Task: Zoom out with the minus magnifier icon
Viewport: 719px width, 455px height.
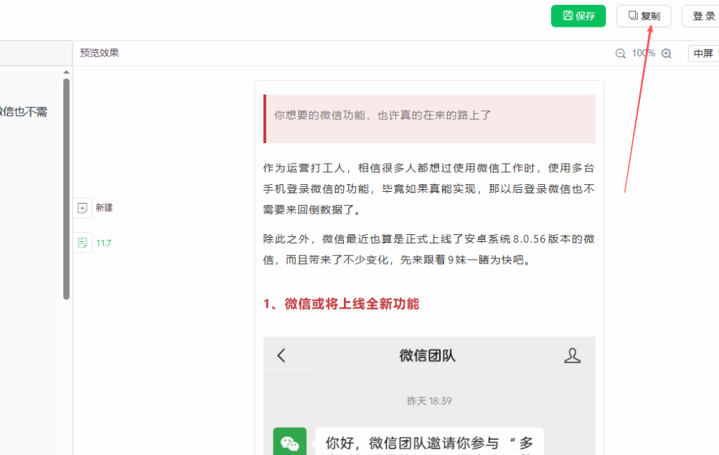Action: point(620,54)
